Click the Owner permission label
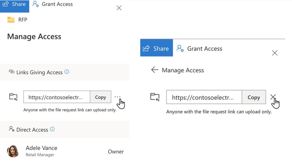 [116, 151]
